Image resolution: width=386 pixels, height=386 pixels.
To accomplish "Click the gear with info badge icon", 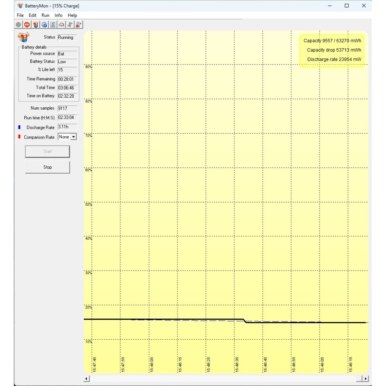I will 44,25.
